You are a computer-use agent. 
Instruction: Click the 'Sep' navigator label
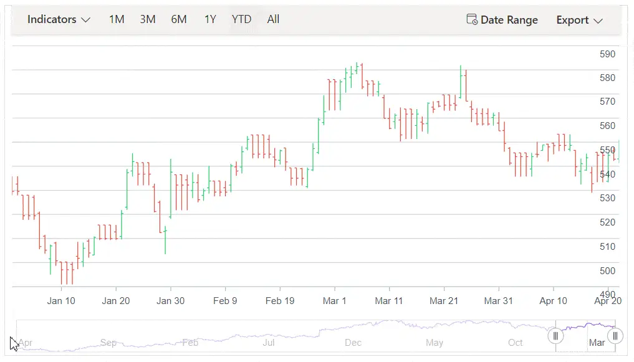point(108,343)
